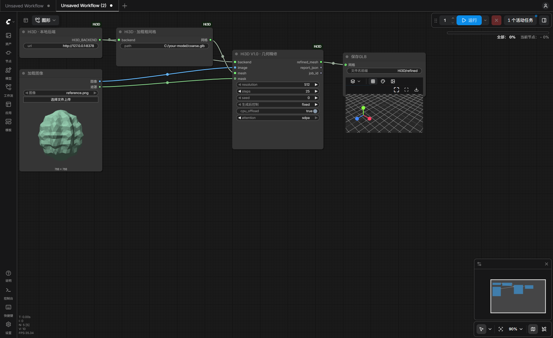Open the 设置 settings gear
The image size is (553, 338).
[8, 327]
